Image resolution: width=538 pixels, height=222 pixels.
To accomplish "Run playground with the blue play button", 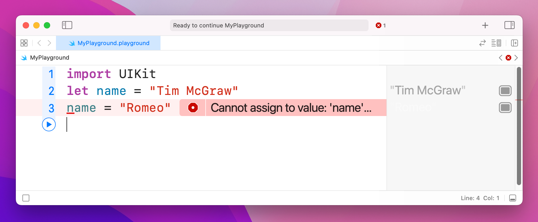I will [49, 124].
